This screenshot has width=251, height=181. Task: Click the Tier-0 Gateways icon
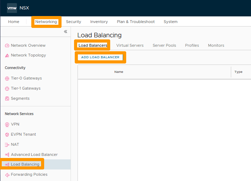click(x=7, y=78)
